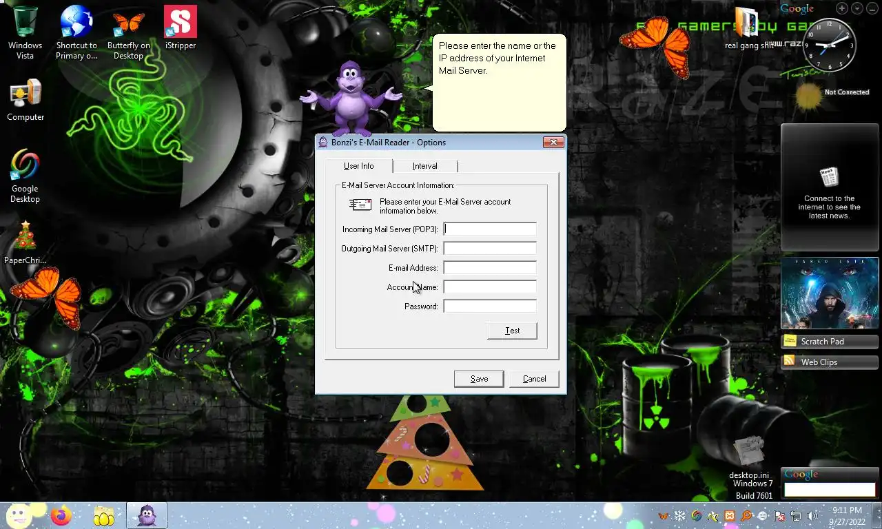This screenshot has width=882, height=529.
Task: Open the volume speaker tray icon
Action: 812,516
